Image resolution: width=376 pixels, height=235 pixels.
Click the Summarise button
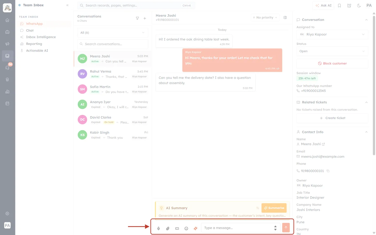click(x=274, y=208)
